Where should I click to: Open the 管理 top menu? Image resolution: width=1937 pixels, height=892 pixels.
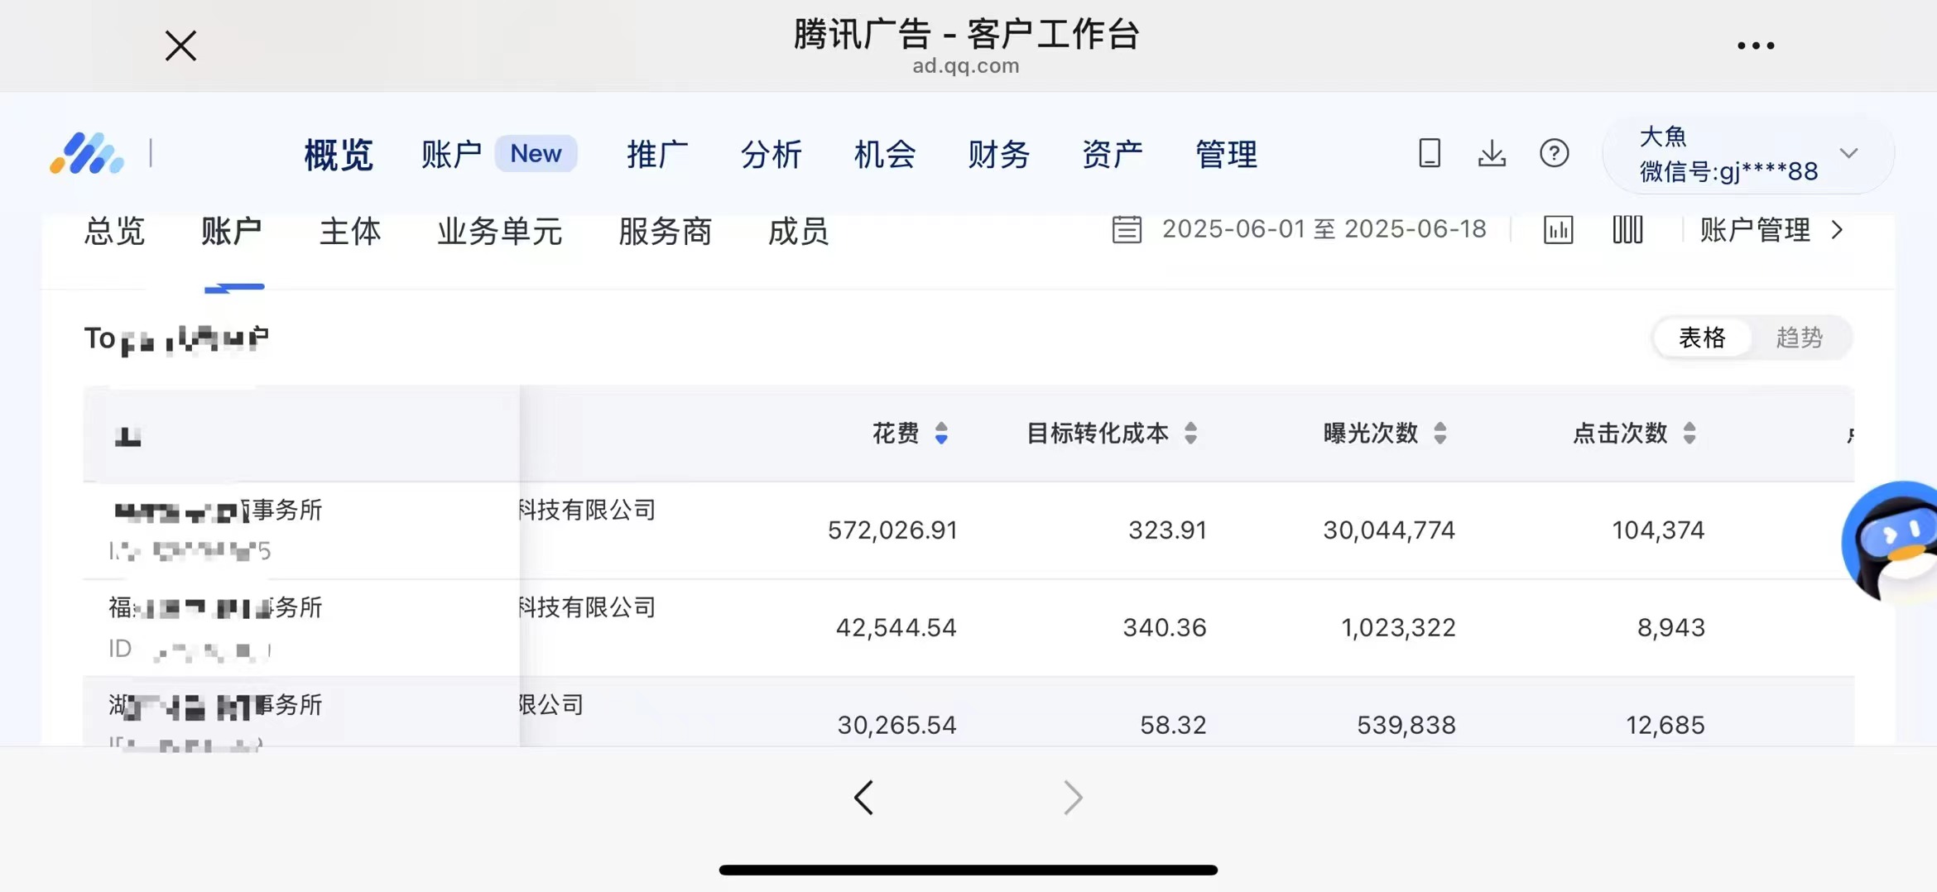tap(1226, 155)
